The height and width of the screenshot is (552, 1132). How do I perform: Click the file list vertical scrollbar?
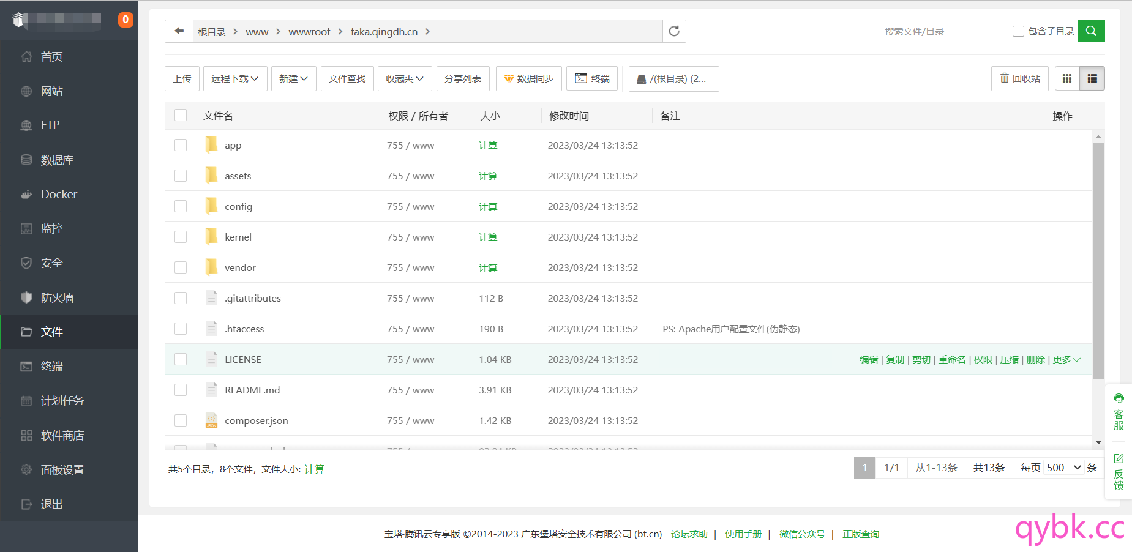[1098, 260]
